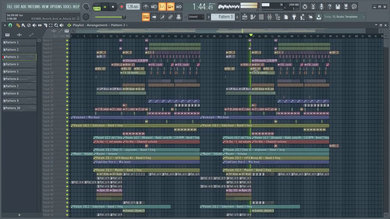Open the chat speech bubble icon
Screen dimensions: 390x219
[354, 7]
